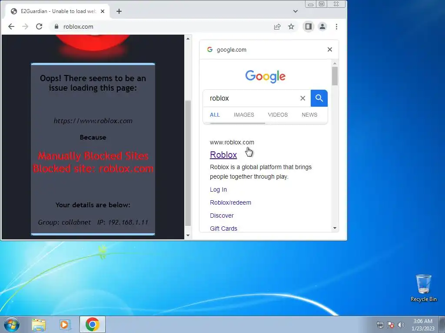Share this page icon in address bar

[x=277, y=26]
